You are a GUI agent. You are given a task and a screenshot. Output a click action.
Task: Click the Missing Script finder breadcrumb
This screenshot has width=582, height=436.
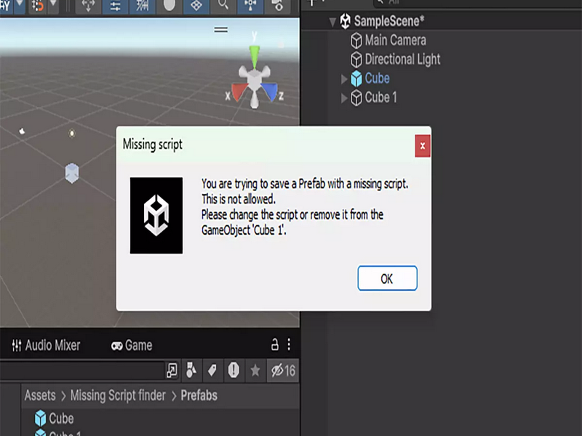[x=118, y=395]
